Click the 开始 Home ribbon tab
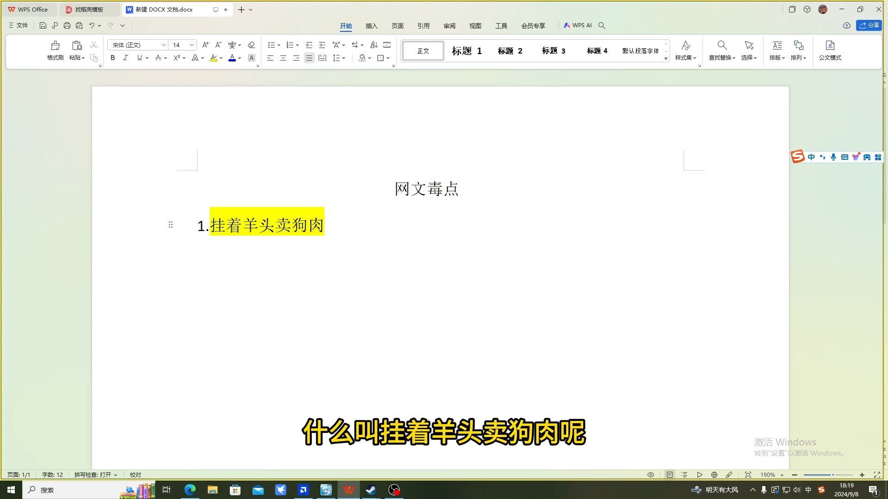 (346, 25)
